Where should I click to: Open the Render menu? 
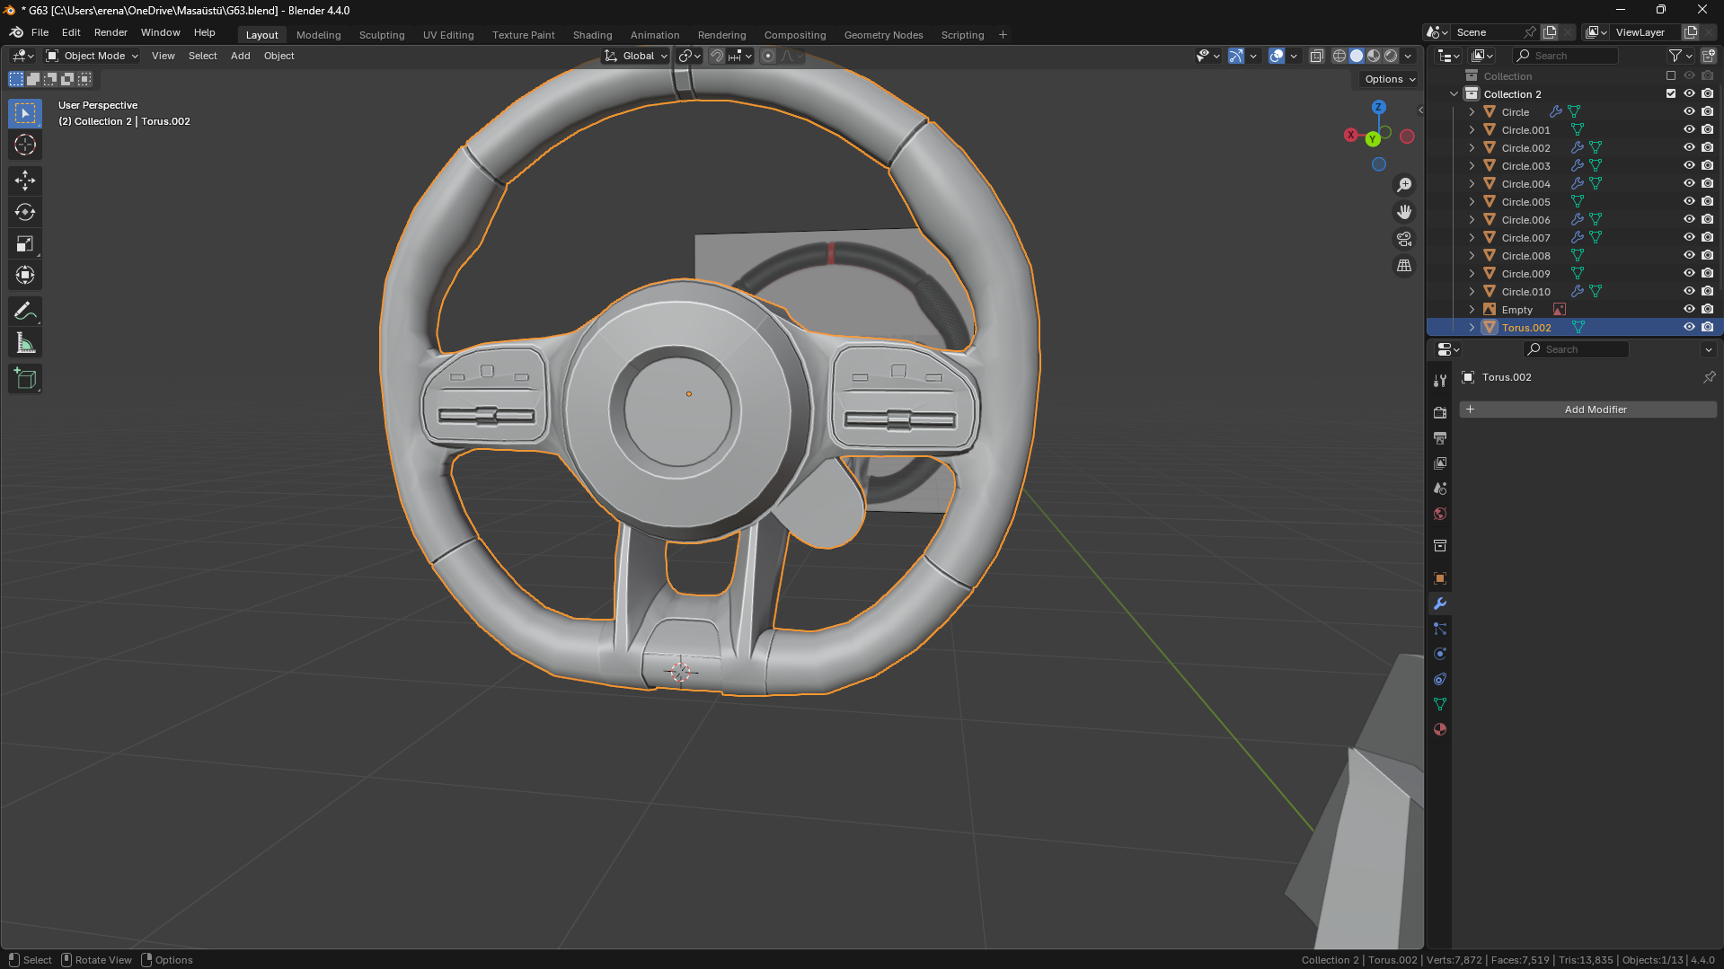111,32
